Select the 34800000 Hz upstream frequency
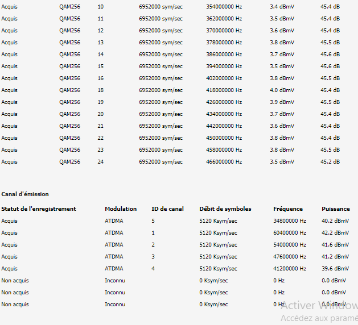Viewport: 358px width, 325px height. coord(290,221)
